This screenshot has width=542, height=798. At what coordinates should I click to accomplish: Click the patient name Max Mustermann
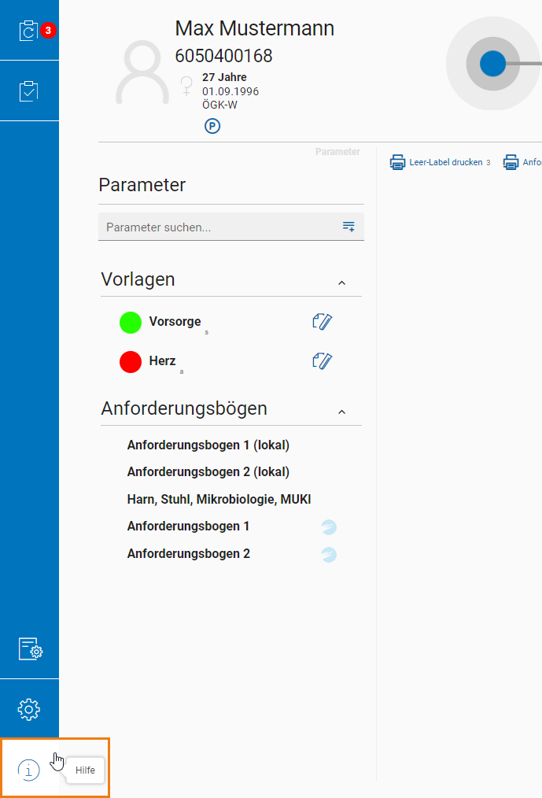[x=254, y=28]
